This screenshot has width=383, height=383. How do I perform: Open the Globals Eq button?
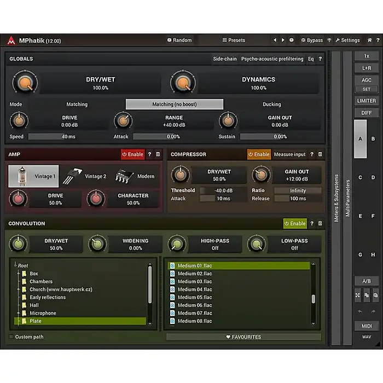[x=311, y=59]
